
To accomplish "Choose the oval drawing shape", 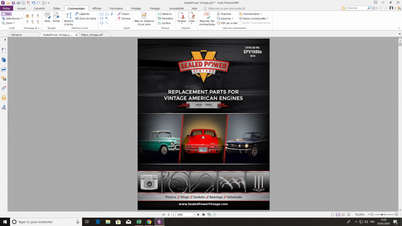I will (102, 18).
